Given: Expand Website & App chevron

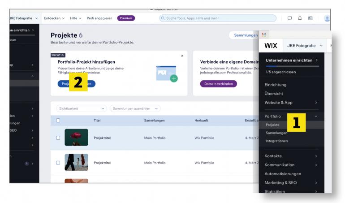Looking at the screenshot, I should coord(316,103).
